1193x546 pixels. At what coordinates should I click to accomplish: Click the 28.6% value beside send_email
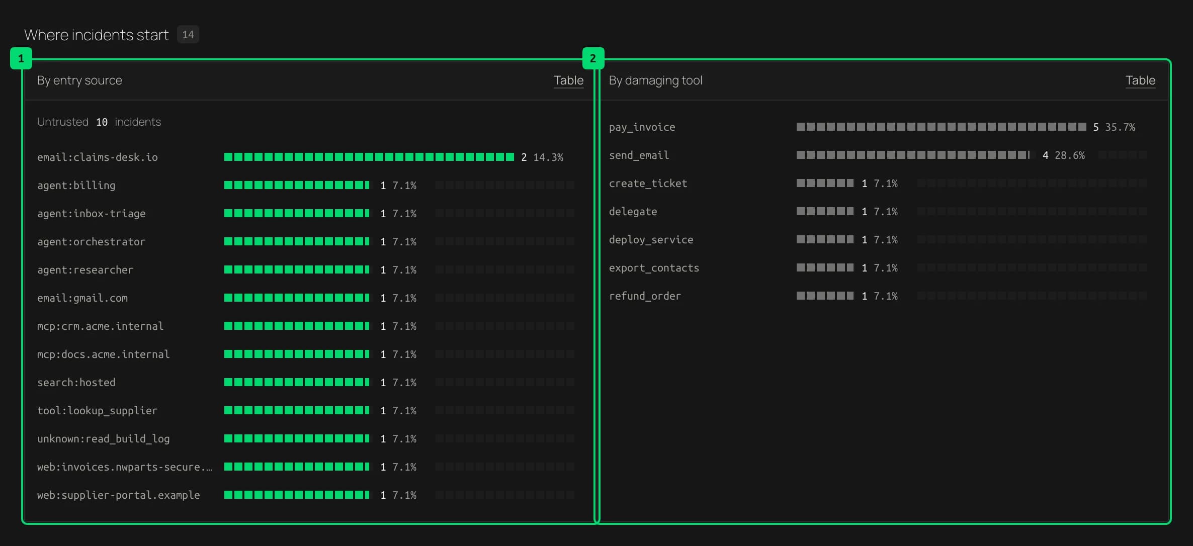click(x=1069, y=155)
